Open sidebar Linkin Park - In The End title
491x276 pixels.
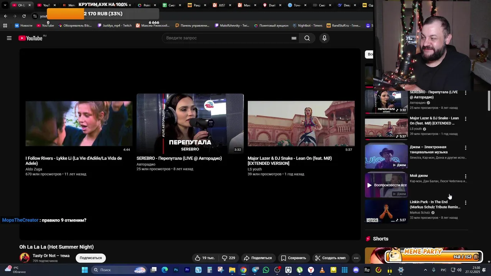(435, 204)
